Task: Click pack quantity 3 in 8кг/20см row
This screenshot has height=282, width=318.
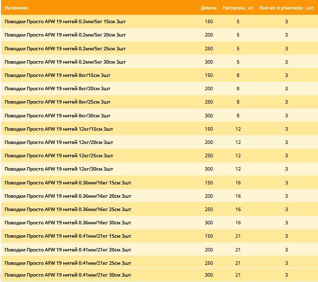Action: 286,89
